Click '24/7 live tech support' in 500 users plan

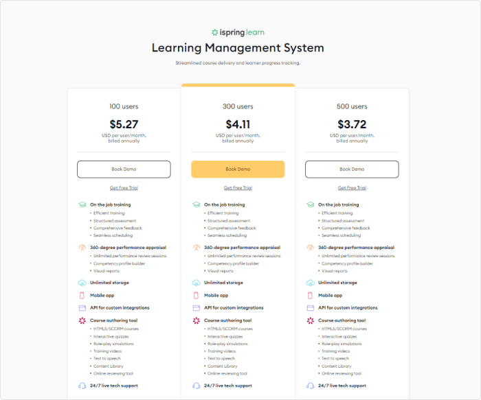tap(342, 386)
